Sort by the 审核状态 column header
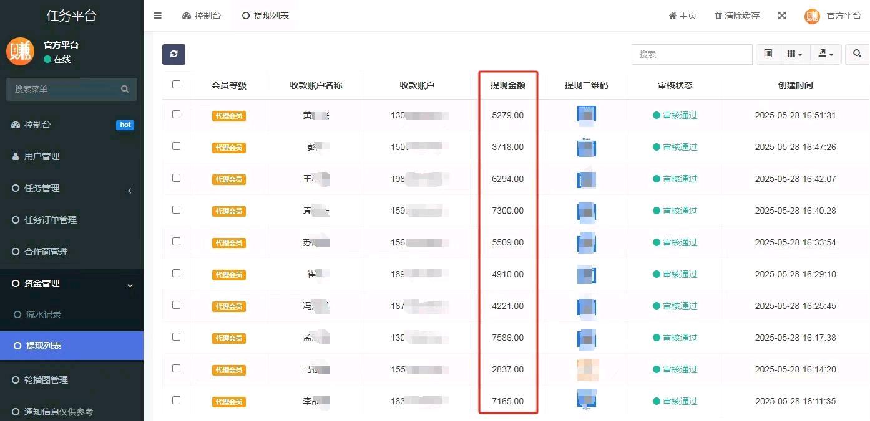Screen dimensions: 870x421 675,85
